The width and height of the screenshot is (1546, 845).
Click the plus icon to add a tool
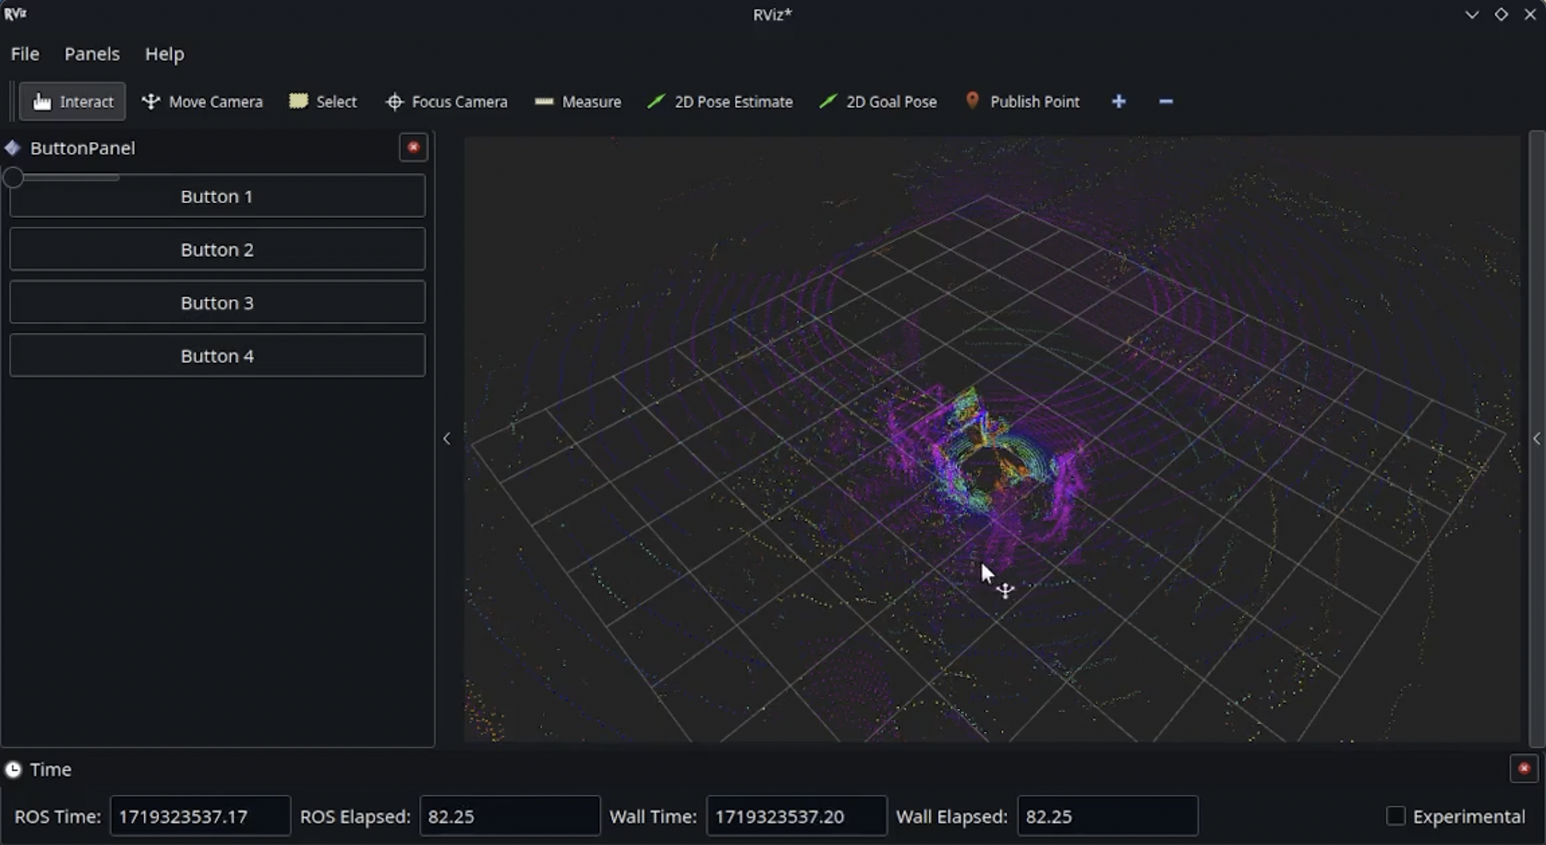click(x=1118, y=101)
